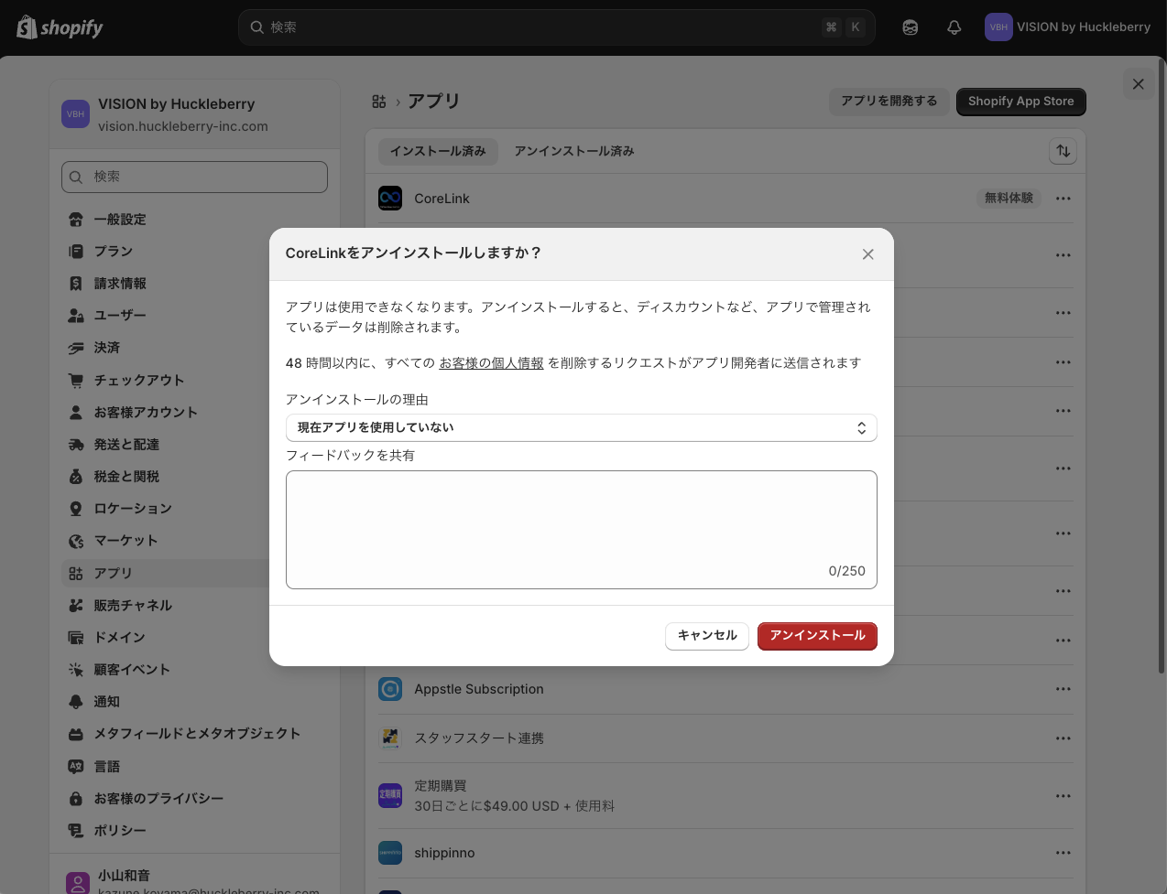Image resolution: width=1167 pixels, height=894 pixels.
Task: Click the スタッフスタート連携 app icon
Action: 390,738
